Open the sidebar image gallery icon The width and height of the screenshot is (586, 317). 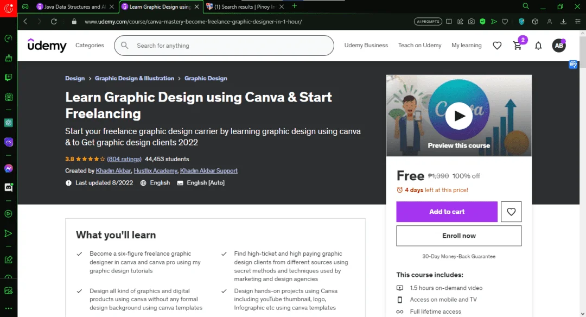[8, 290]
